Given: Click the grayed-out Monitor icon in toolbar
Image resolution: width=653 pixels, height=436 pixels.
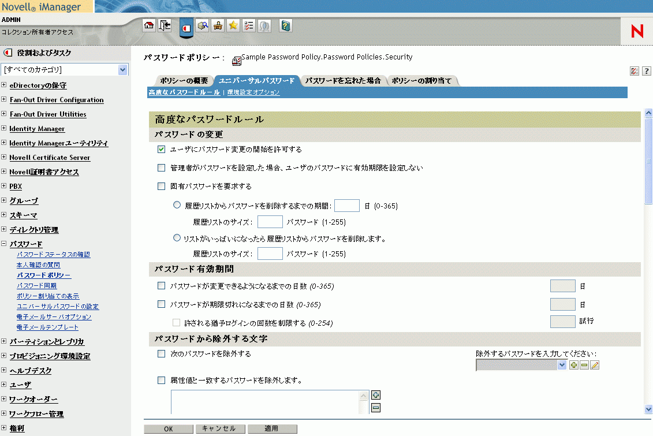Looking at the screenshot, I should coord(264,26).
